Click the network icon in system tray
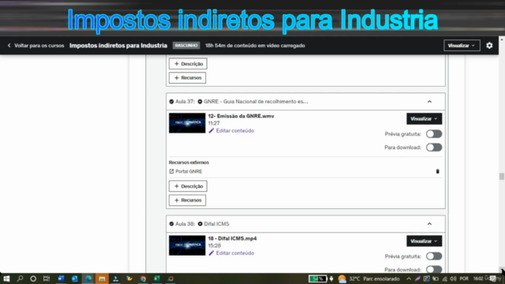The width and height of the screenshot is (505, 284). tap(444, 278)
